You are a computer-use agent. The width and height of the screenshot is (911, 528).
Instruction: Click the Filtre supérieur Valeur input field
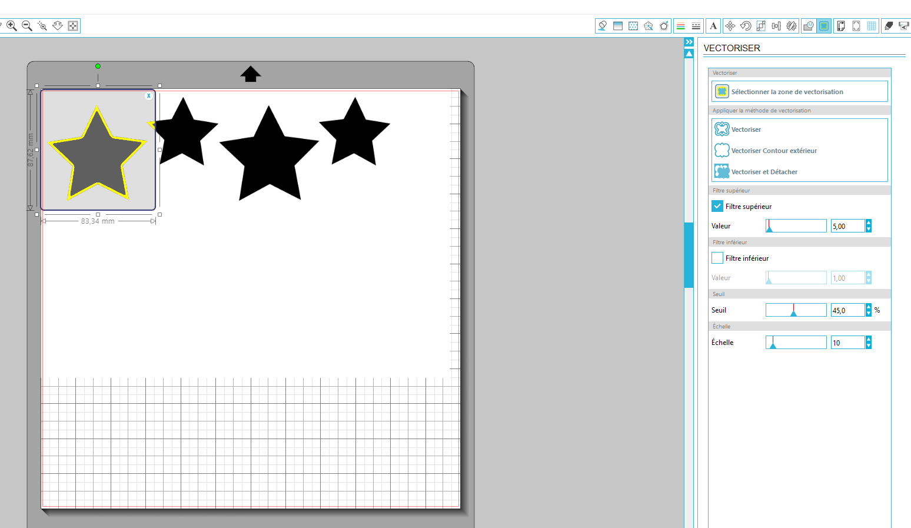point(847,226)
